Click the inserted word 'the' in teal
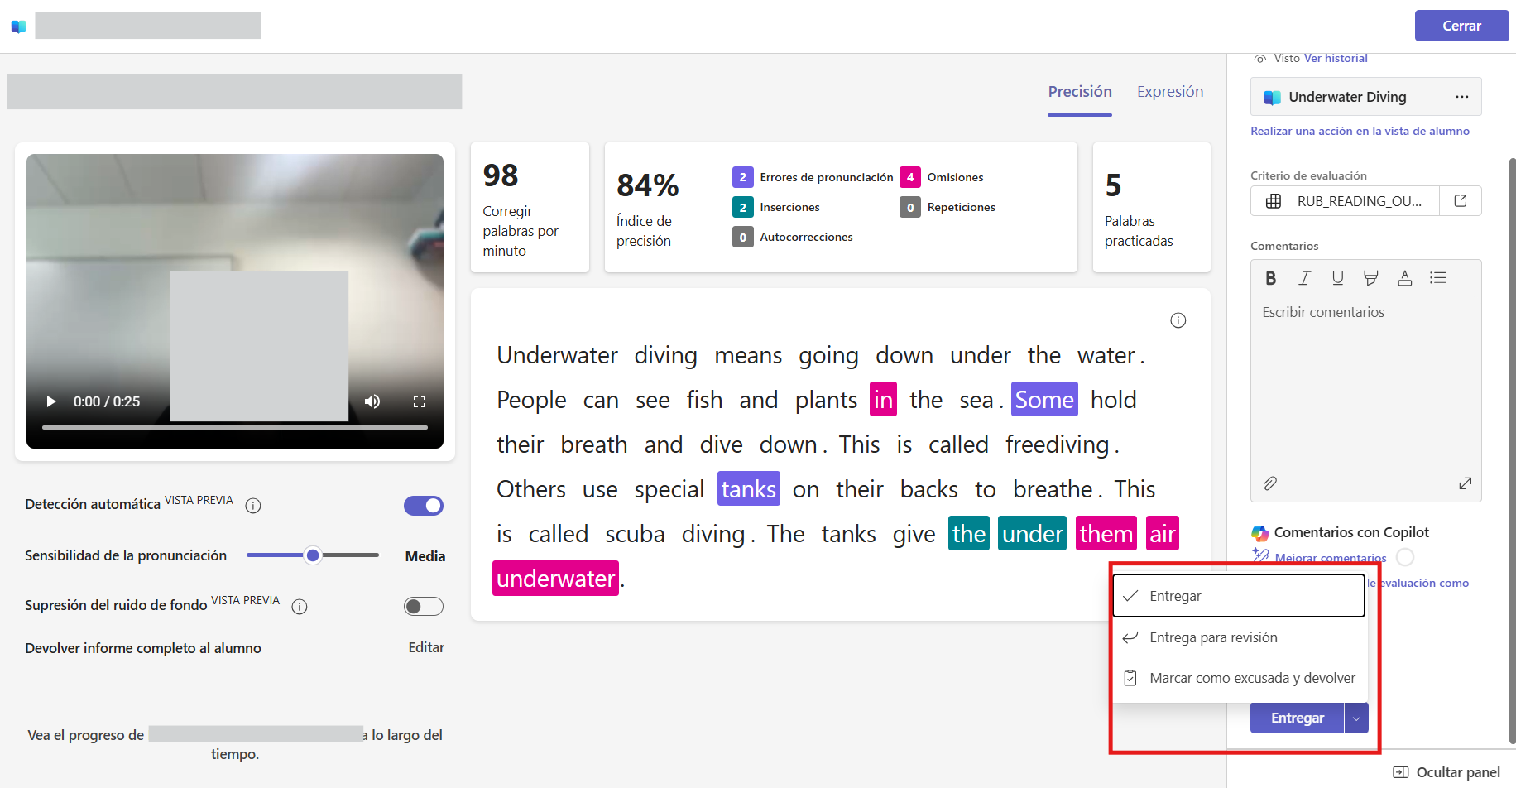Image resolution: width=1516 pixels, height=788 pixels. [x=968, y=534]
